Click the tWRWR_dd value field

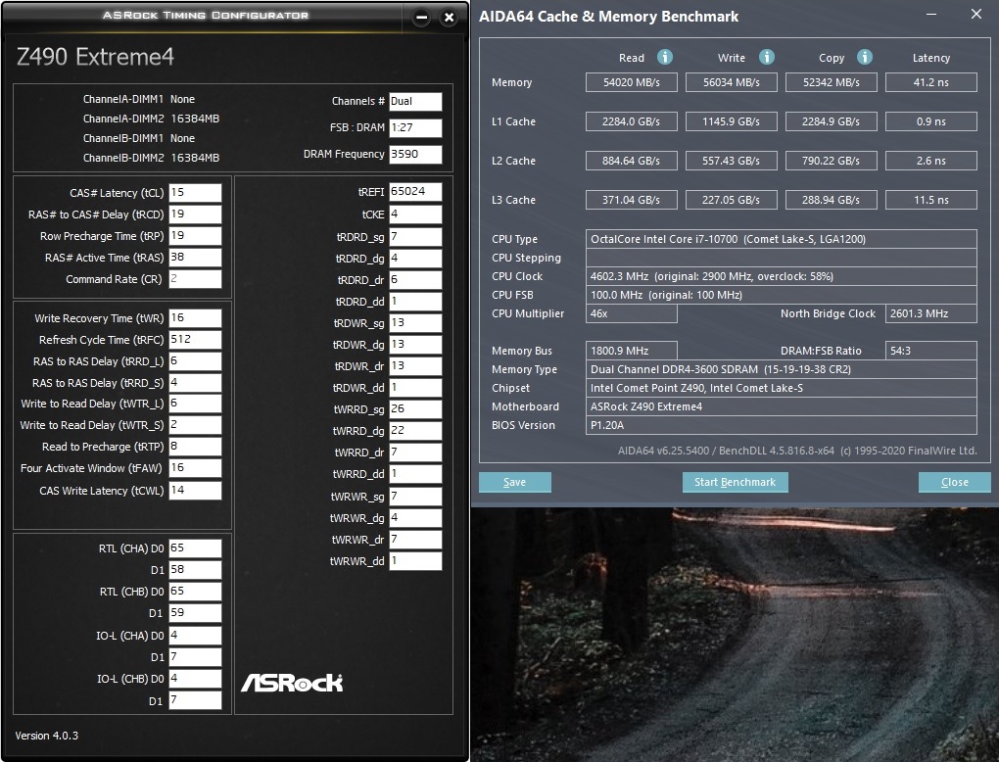coord(415,561)
